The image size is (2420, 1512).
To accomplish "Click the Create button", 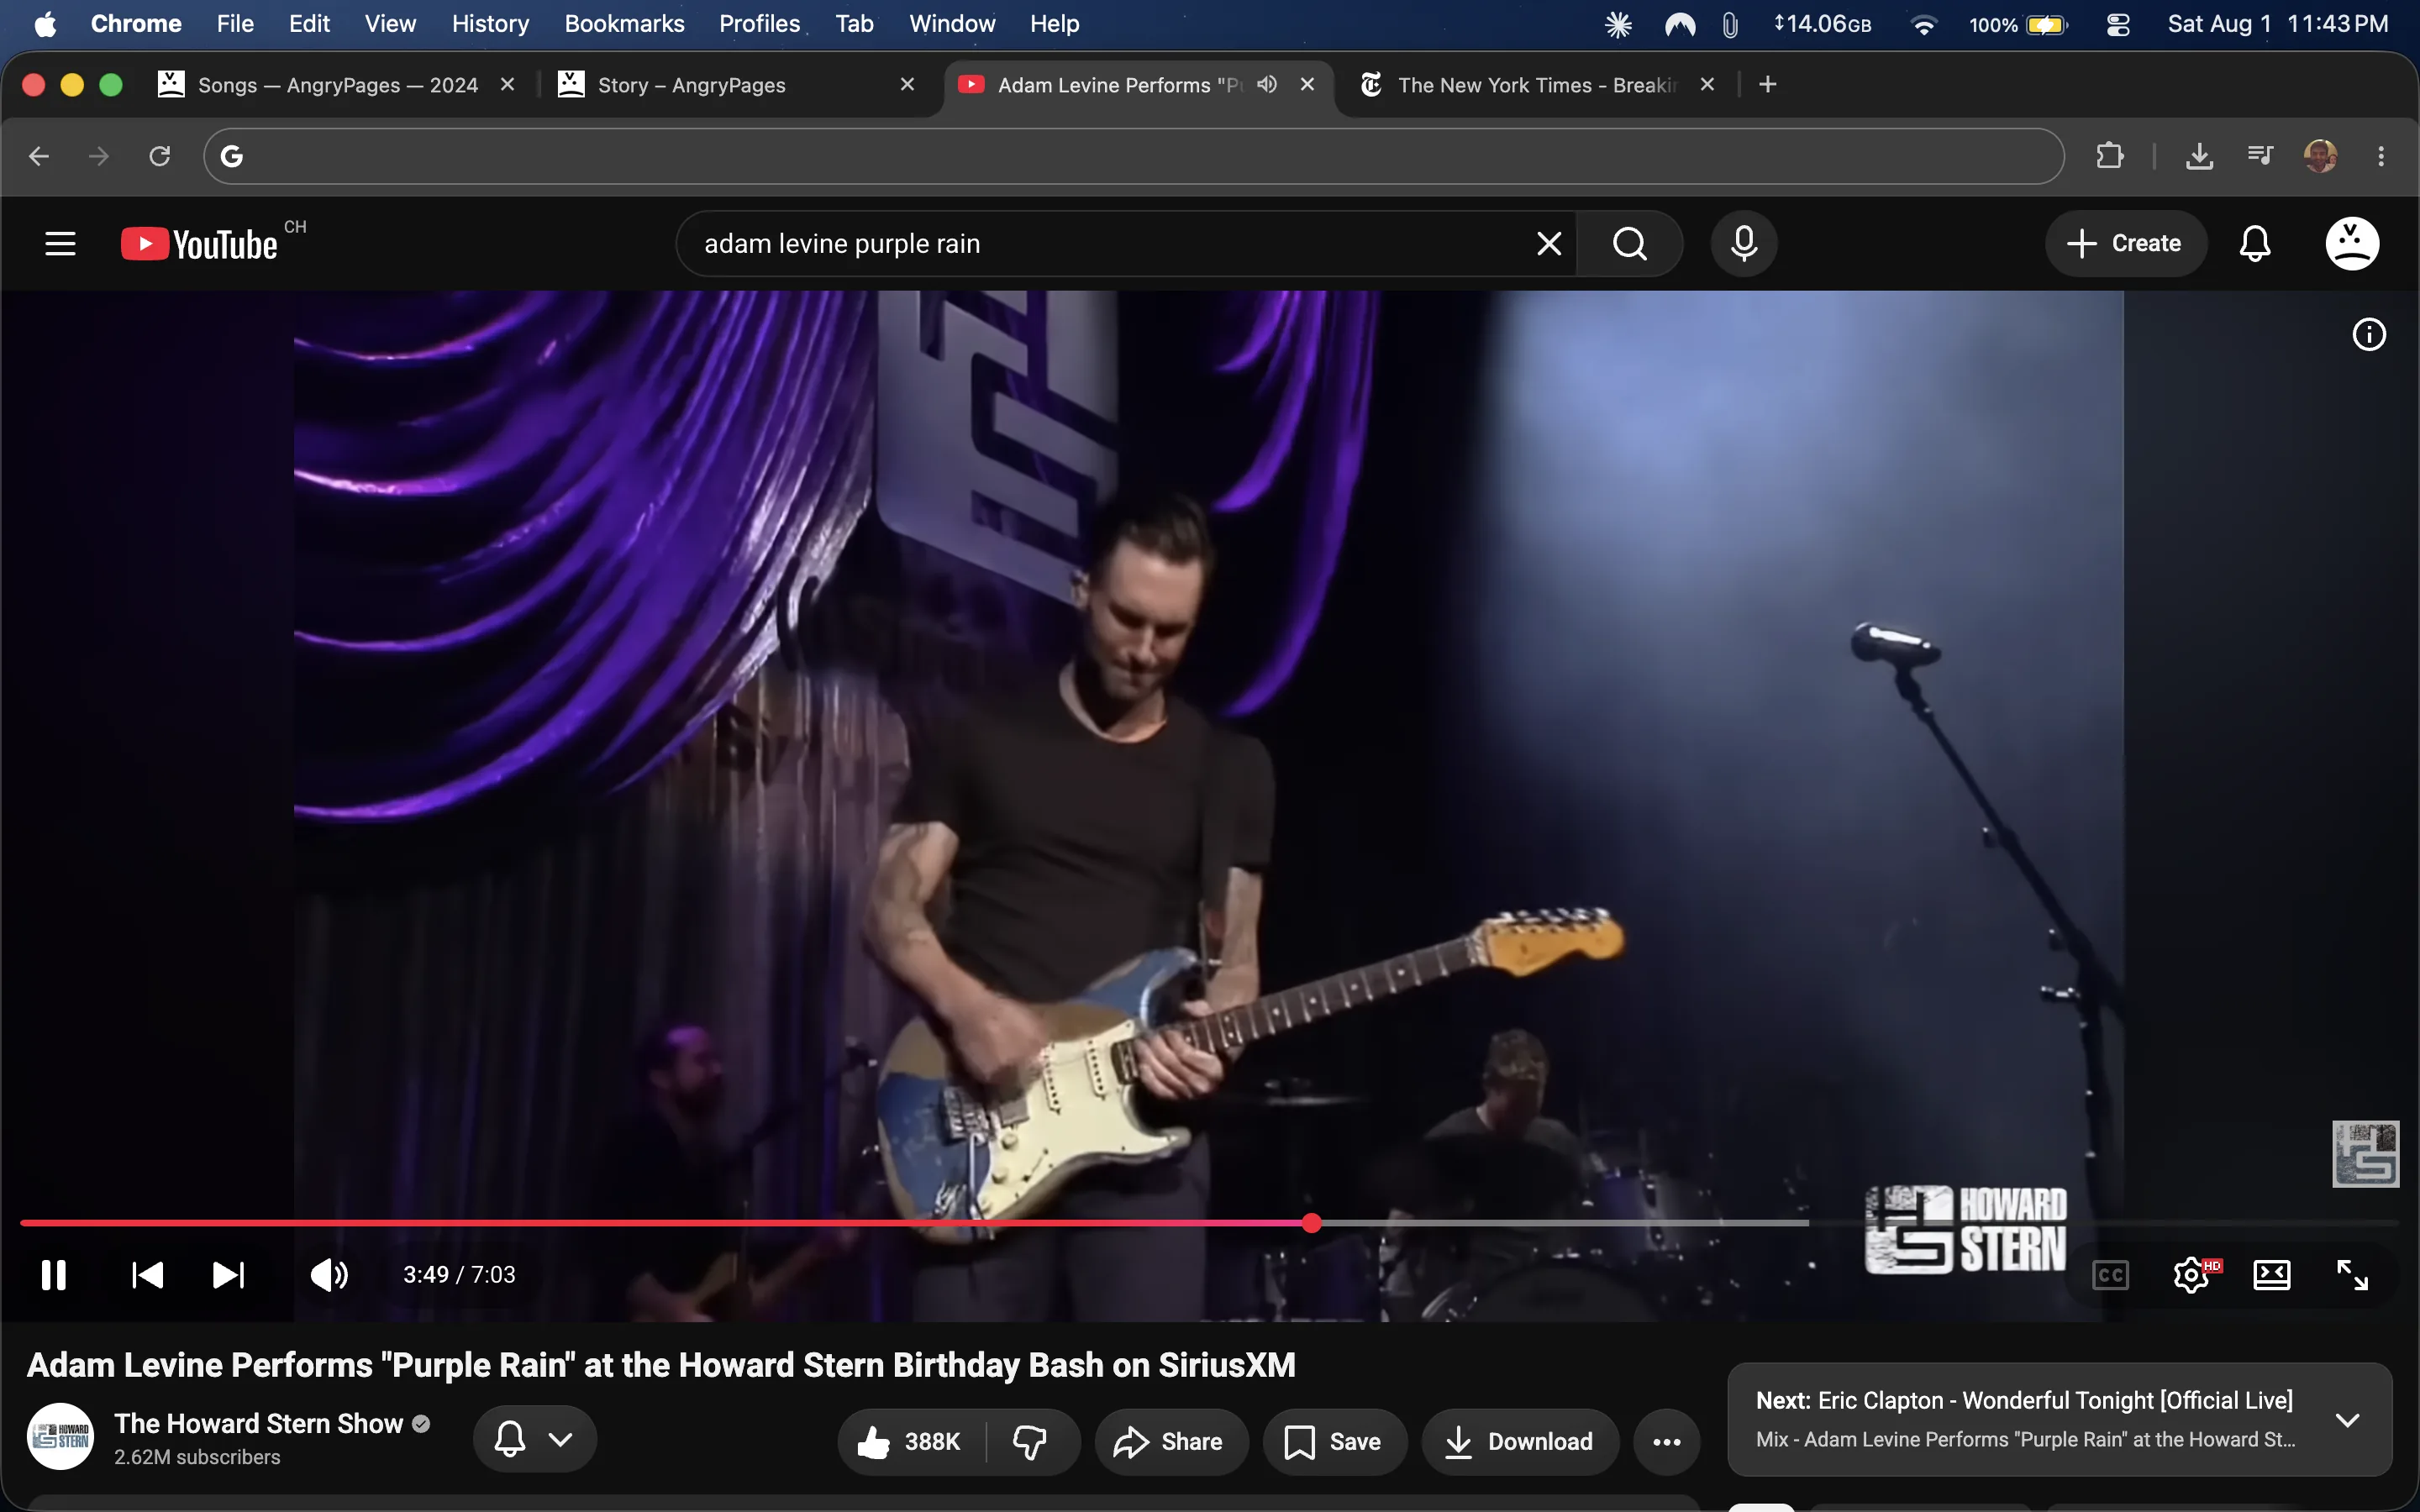I will point(2124,243).
